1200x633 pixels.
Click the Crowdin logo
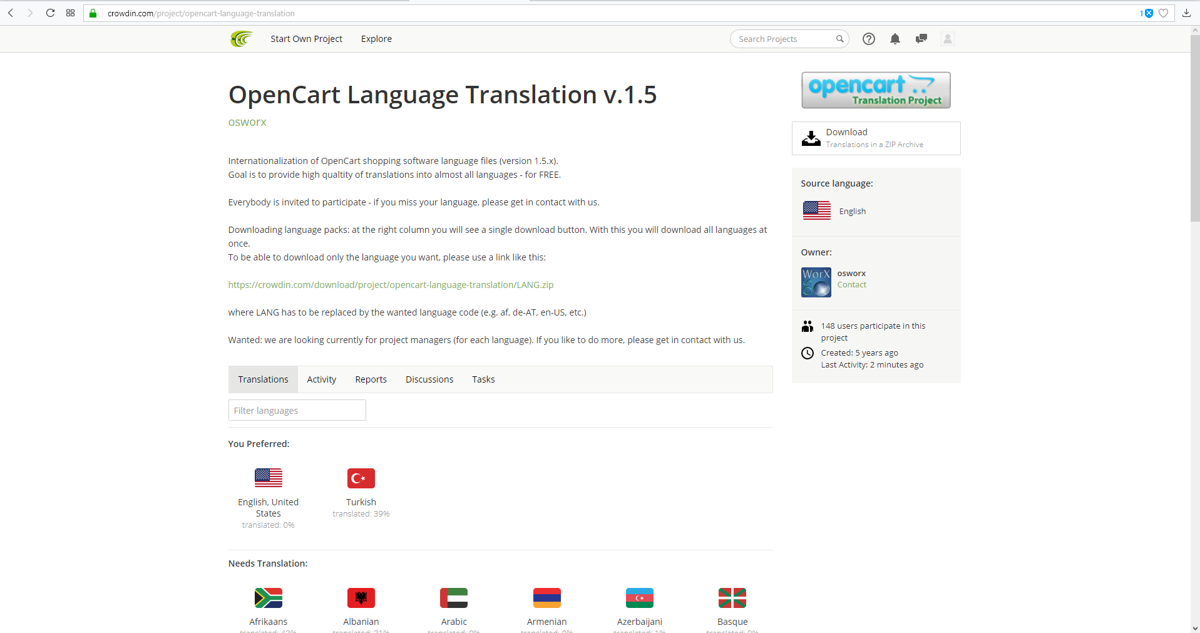pyautogui.click(x=241, y=39)
